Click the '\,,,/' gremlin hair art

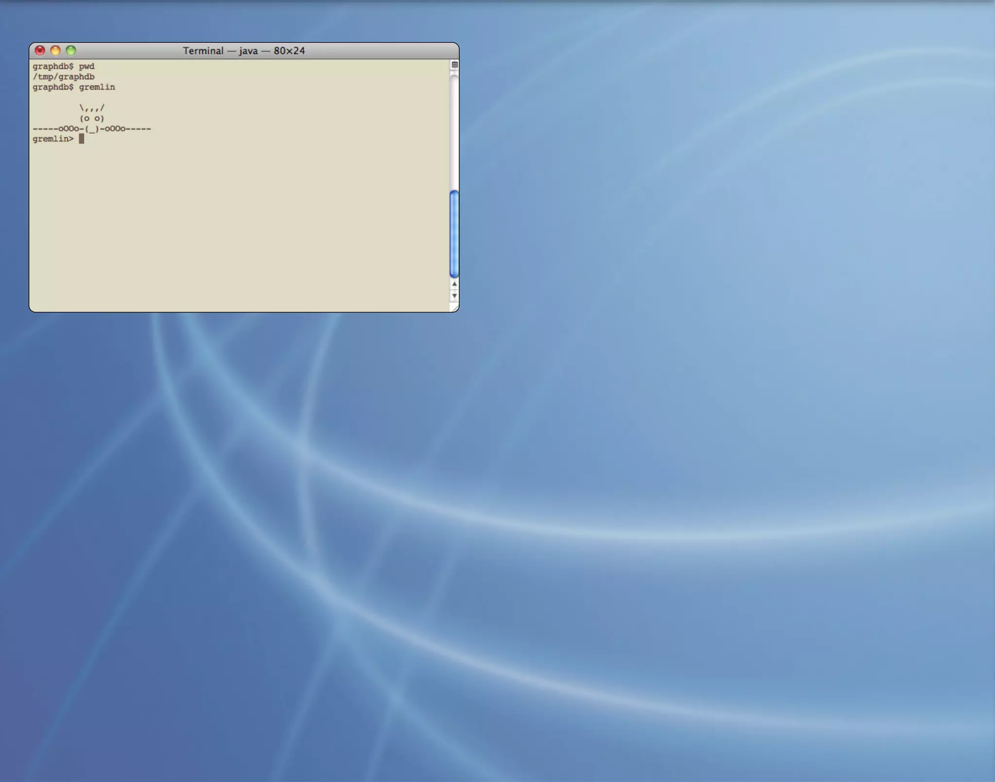92,108
